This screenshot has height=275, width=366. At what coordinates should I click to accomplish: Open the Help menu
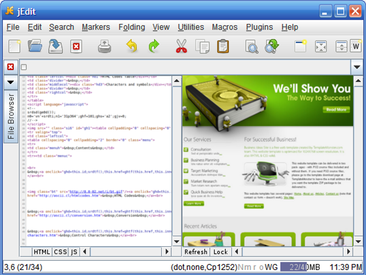290,27
